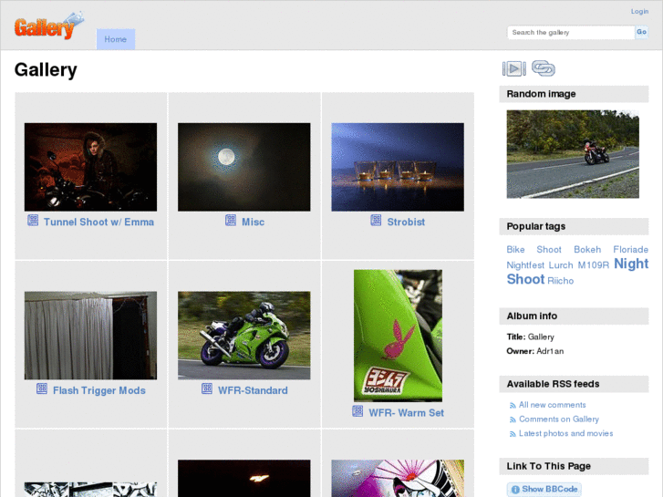Open the Strobist album link
663x497 pixels.
click(x=406, y=223)
